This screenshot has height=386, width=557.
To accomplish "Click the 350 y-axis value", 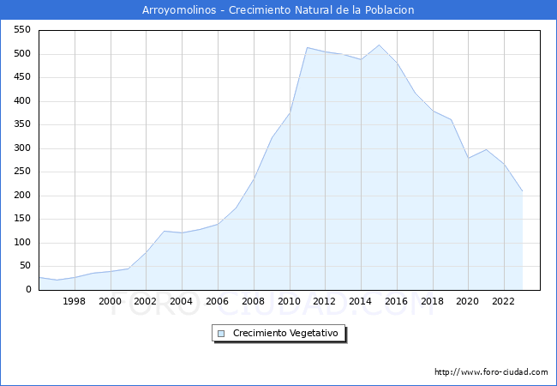I will tap(22, 124).
